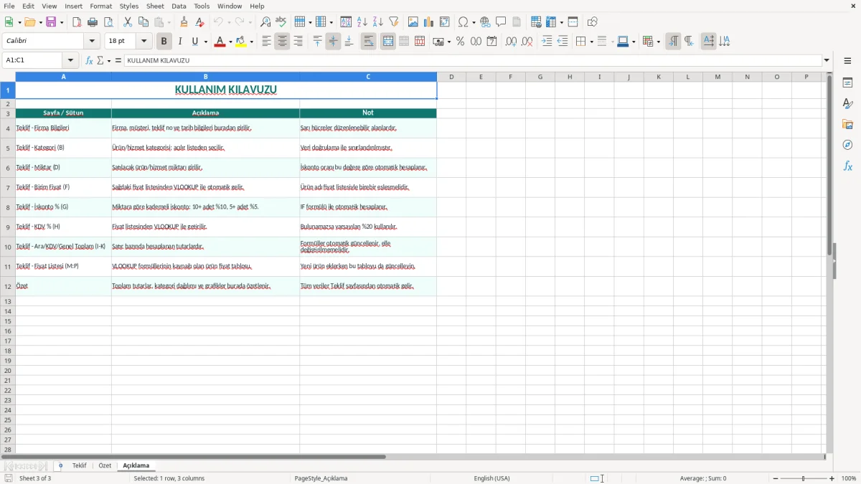Image resolution: width=861 pixels, height=484 pixels.
Task: Open Borders dropdown arrow
Action: click(591, 42)
